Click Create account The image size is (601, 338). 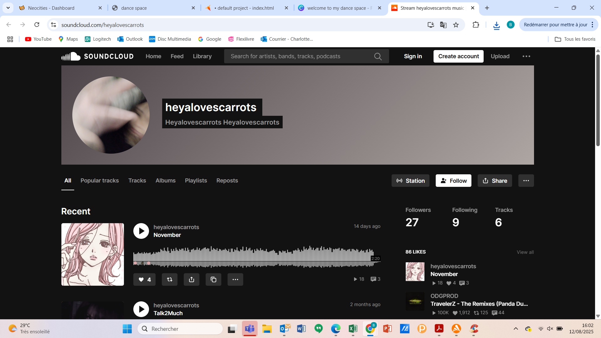(x=458, y=56)
